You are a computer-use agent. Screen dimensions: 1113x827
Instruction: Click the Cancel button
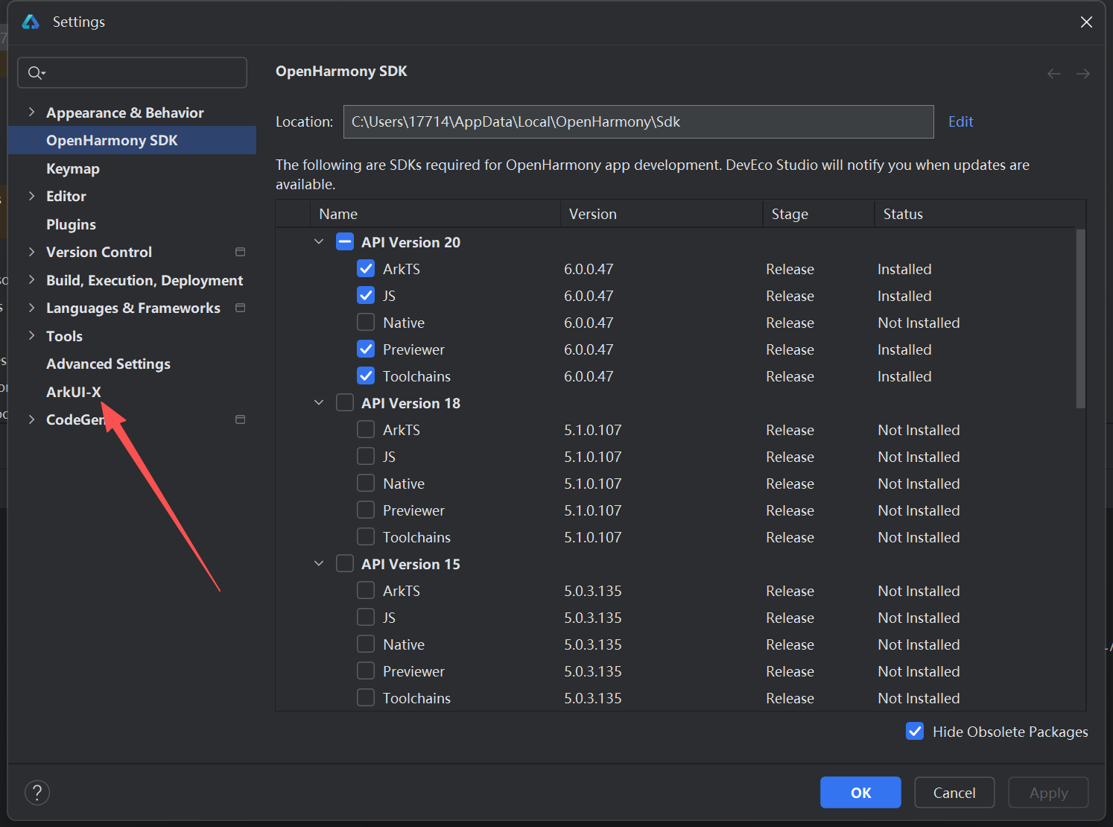point(954,793)
